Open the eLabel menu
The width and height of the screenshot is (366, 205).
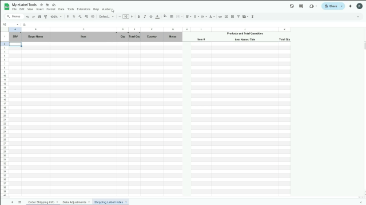coord(106,9)
